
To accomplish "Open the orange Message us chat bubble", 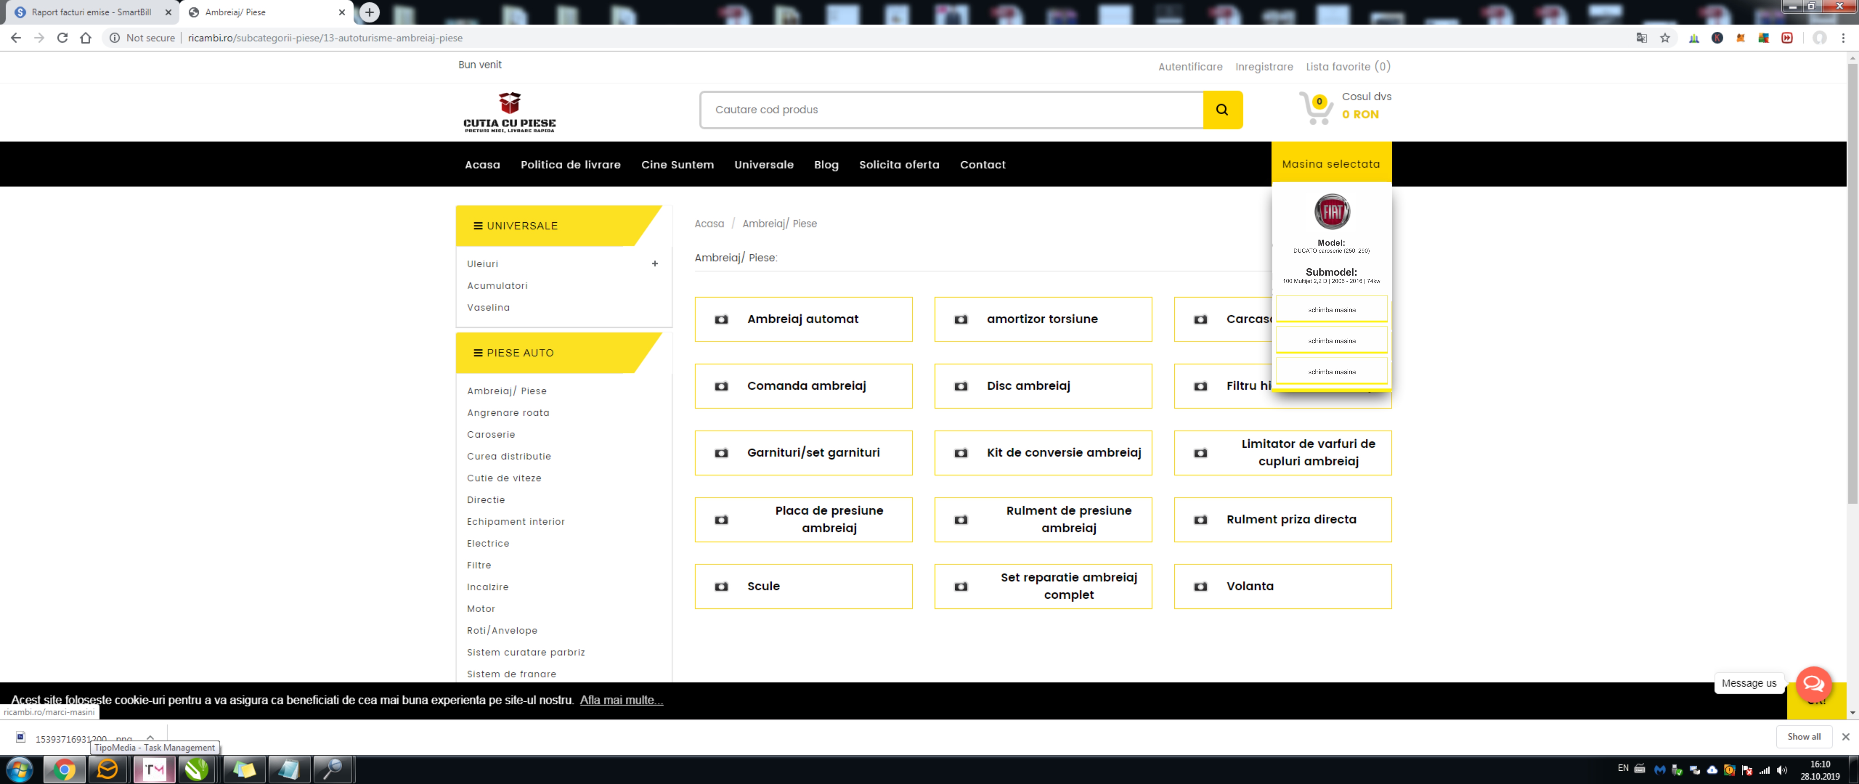I will [x=1814, y=684].
